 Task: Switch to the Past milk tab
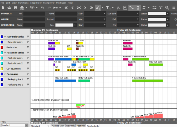[81, 126]
